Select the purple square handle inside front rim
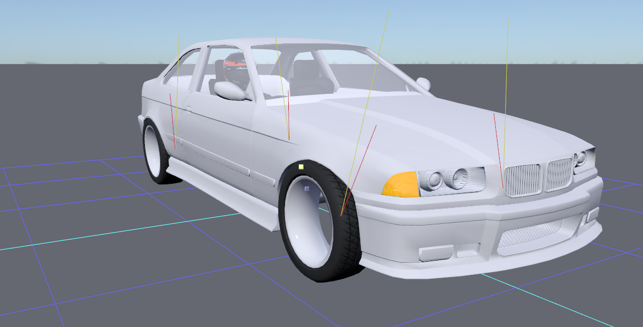Viewport: 643px width, 327px height. point(307,189)
